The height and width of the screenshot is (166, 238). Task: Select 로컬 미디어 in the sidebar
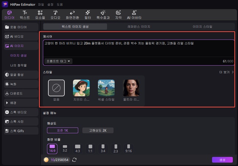point(21,27)
